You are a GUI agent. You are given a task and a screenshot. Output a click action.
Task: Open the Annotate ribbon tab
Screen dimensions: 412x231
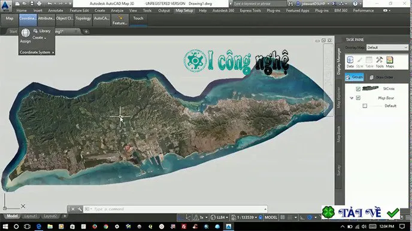[56, 11]
